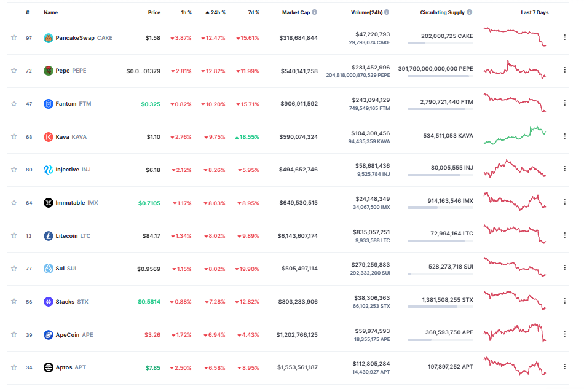Click Pepe volume $281,452,996
The image size is (584, 389).
[371, 68]
